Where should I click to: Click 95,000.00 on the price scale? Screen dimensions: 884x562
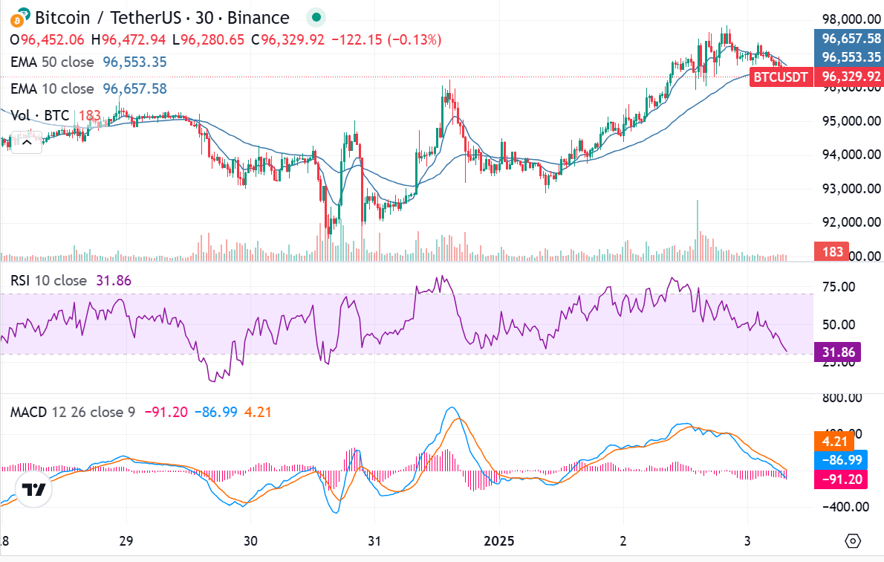[x=851, y=120]
